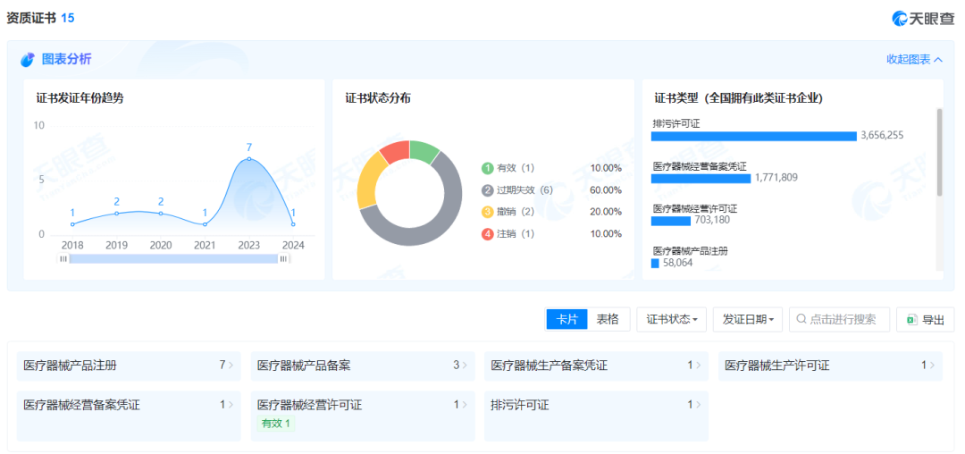Click the chart analysis blue icon
Image resolution: width=965 pixels, height=454 pixels.
pyautogui.click(x=28, y=59)
